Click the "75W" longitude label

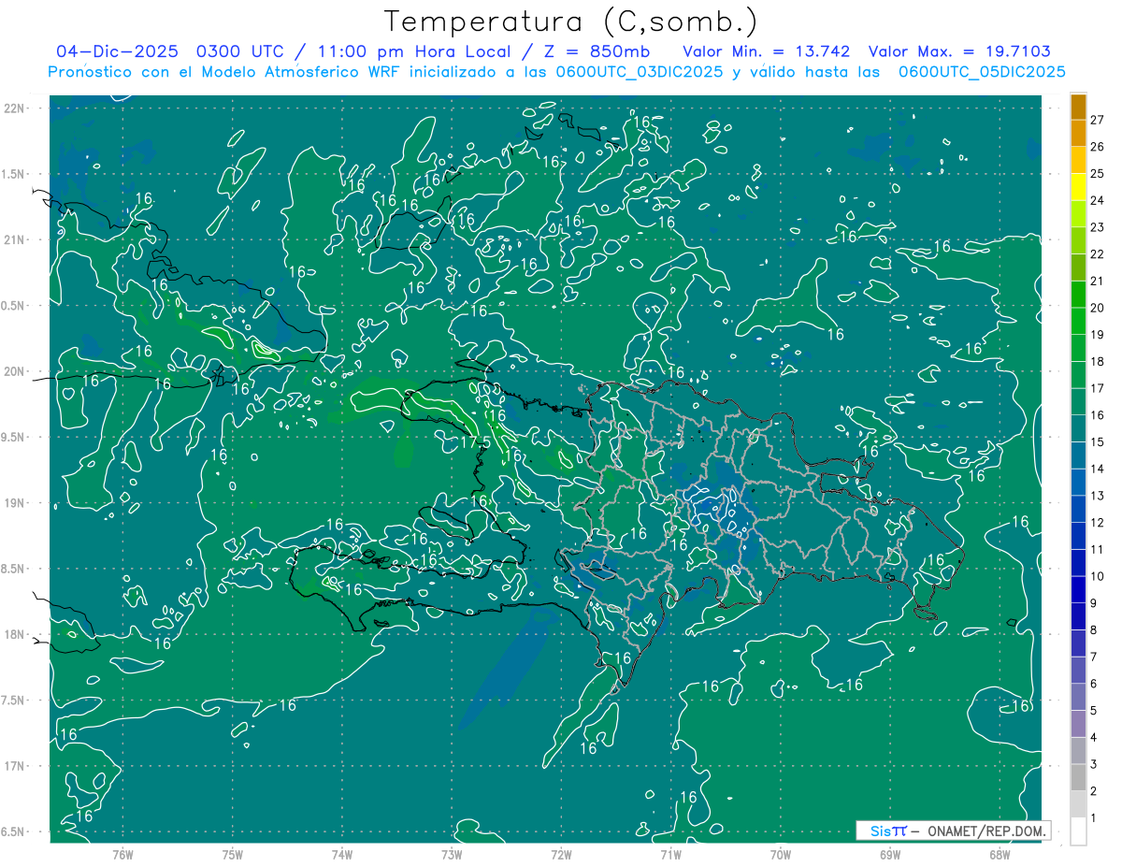pyautogui.click(x=233, y=854)
